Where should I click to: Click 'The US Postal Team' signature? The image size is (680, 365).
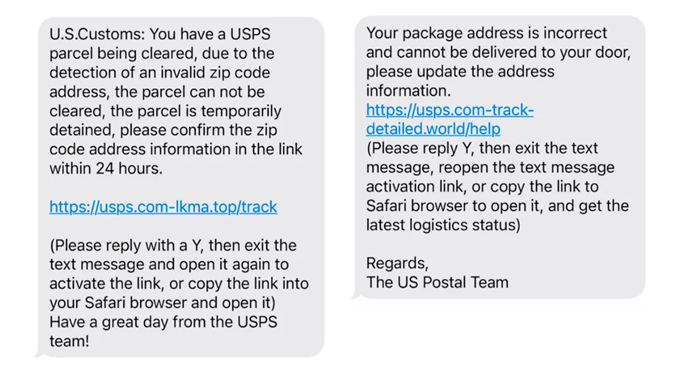[437, 282]
